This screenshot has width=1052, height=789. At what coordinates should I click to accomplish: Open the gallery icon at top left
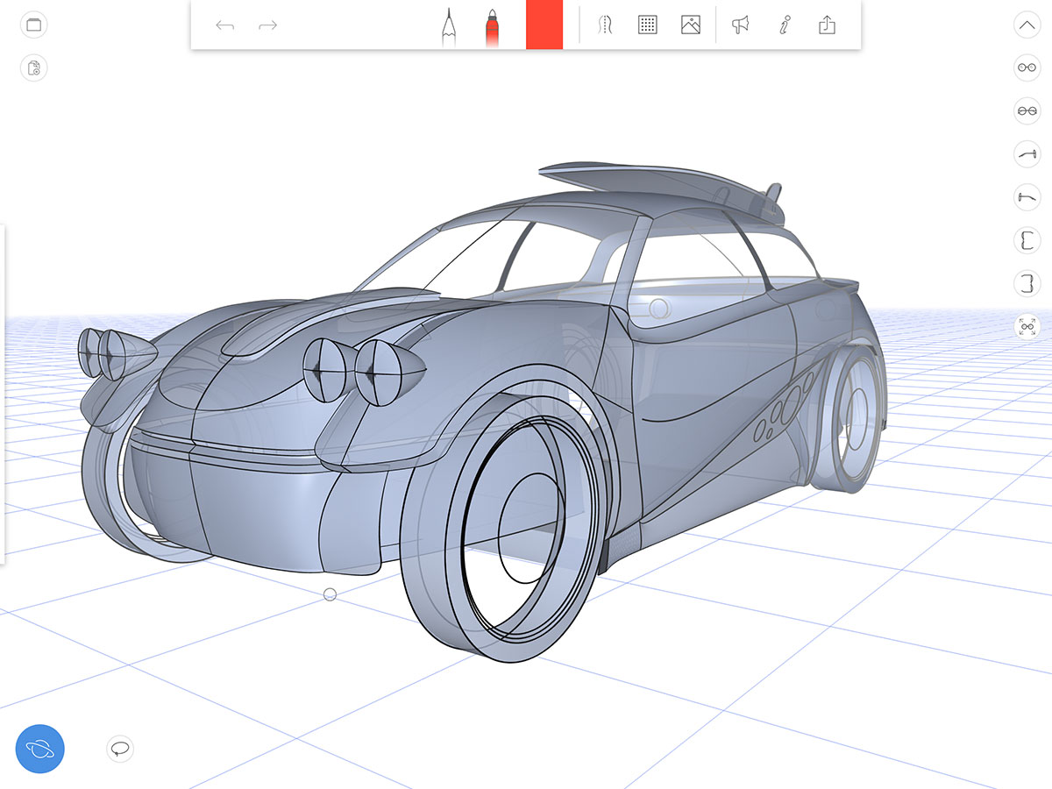point(33,25)
